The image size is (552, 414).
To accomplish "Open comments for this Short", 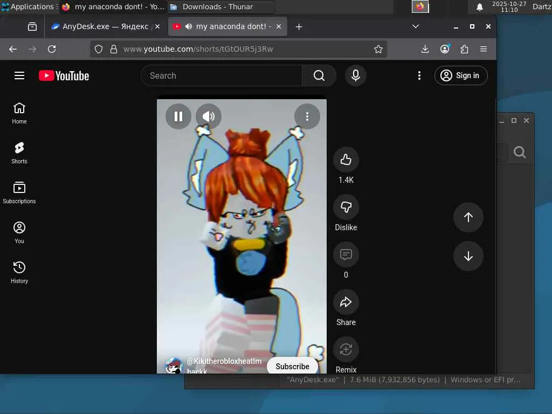I will [346, 254].
